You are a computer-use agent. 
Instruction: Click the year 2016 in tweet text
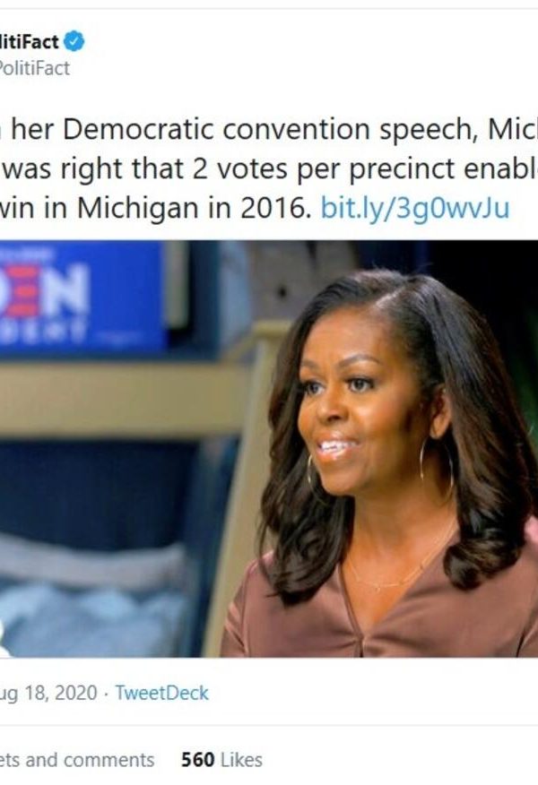273,209
